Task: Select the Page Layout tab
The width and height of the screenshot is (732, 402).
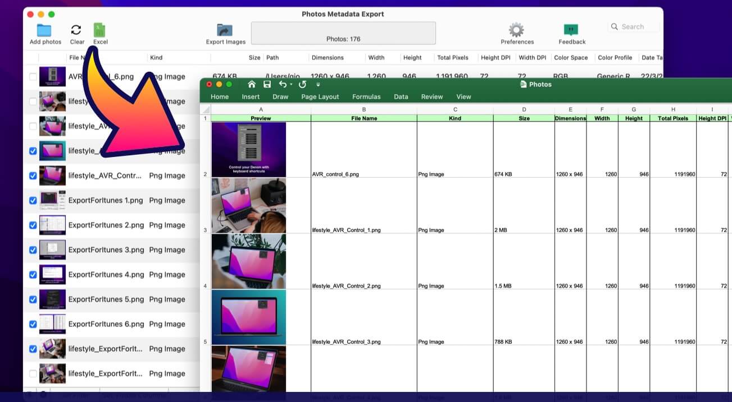Action: coord(320,96)
